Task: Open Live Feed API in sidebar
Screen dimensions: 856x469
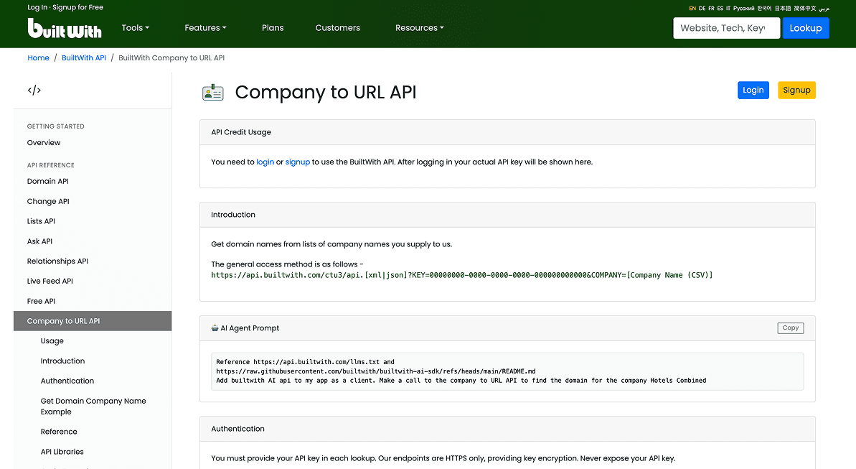Action: pos(50,281)
